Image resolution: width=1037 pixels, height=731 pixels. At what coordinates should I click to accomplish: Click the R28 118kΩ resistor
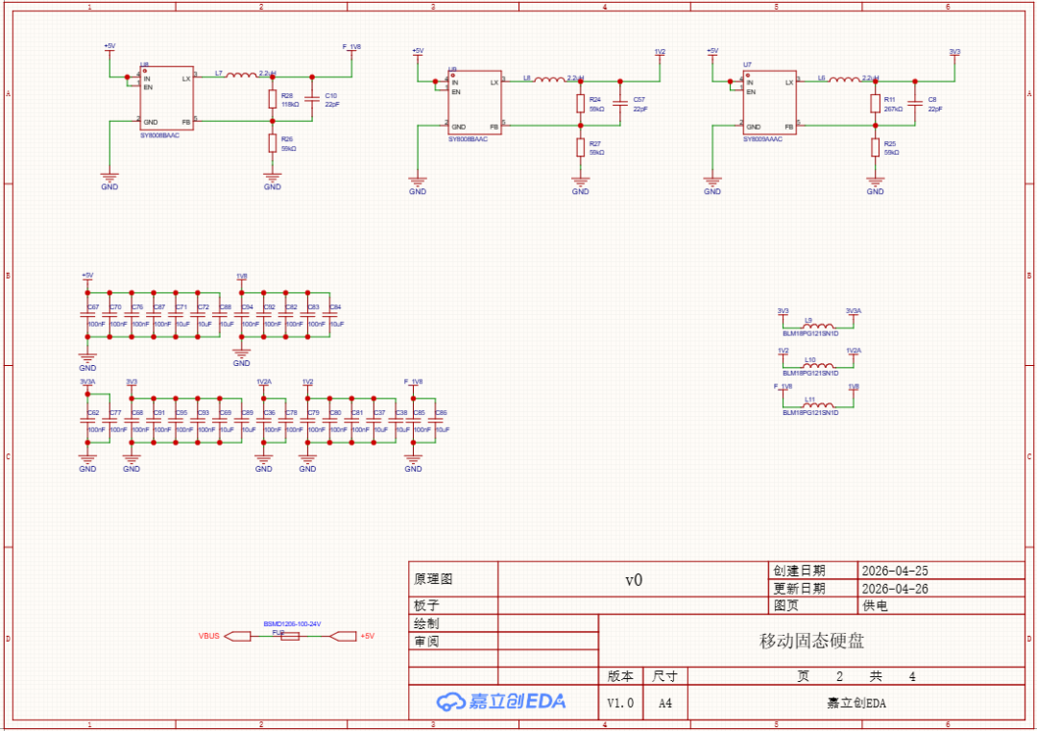click(273, 99)
